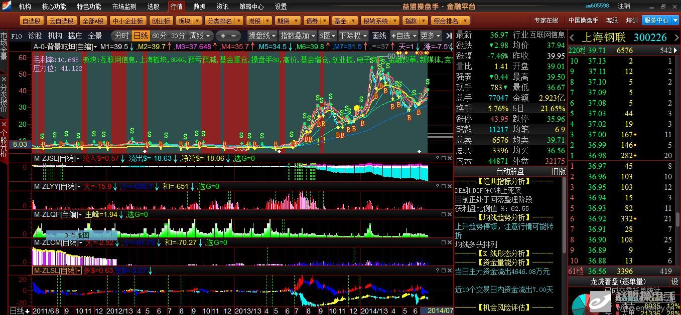Open the 指数叠加 overlay dropdown

click(298, 36)
